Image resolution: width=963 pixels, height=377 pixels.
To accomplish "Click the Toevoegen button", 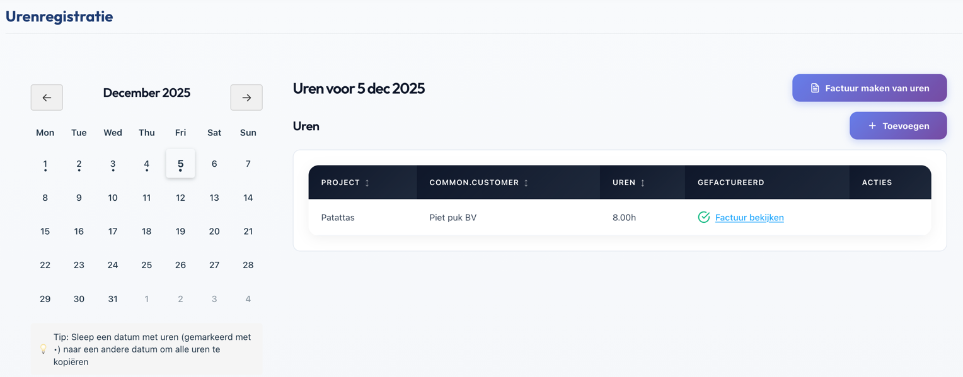I will tap(897, 125).
